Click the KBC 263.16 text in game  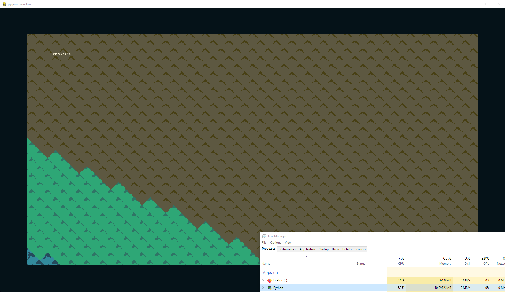(x=62, y=54)
